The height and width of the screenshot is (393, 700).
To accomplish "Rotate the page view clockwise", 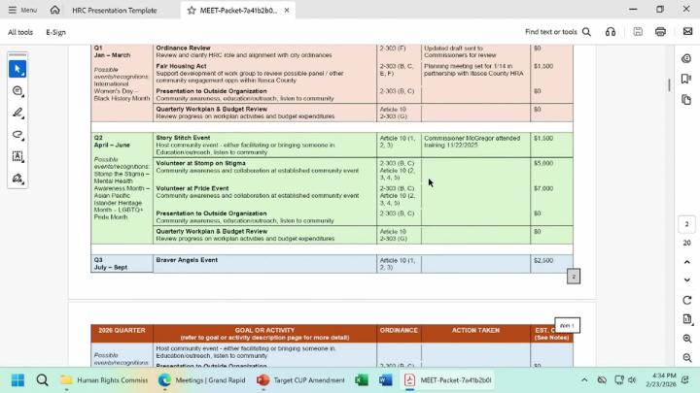I will point(686,300).
